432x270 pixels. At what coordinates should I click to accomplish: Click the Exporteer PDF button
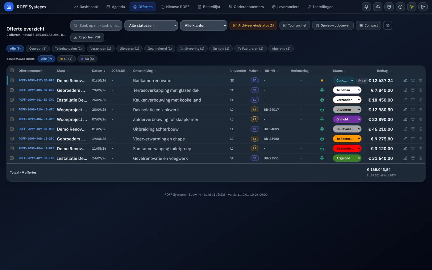click(87, 37)
